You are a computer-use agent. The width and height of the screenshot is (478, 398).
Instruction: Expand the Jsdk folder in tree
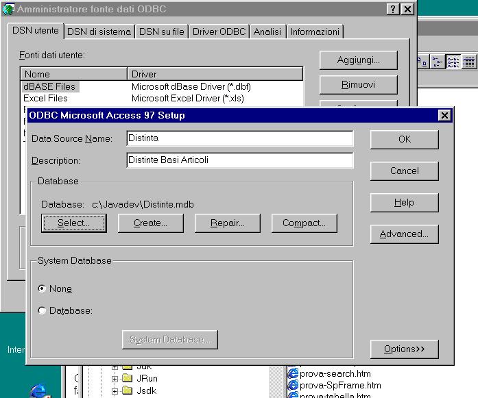(x=115, y=391)
